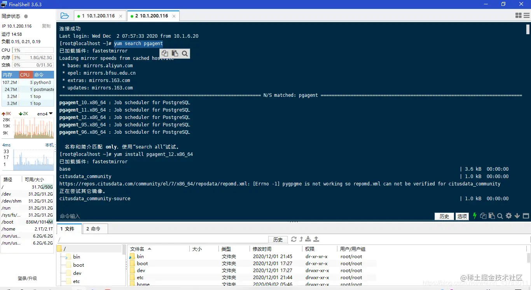Click the green lightning quick-command icon

pyautogui.click(x=475, y=216)
